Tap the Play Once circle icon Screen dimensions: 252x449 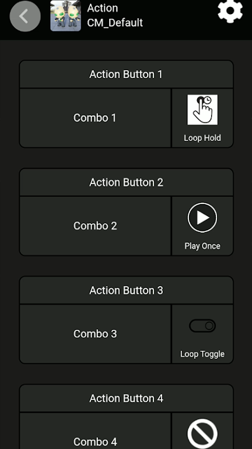coord(202,217)
